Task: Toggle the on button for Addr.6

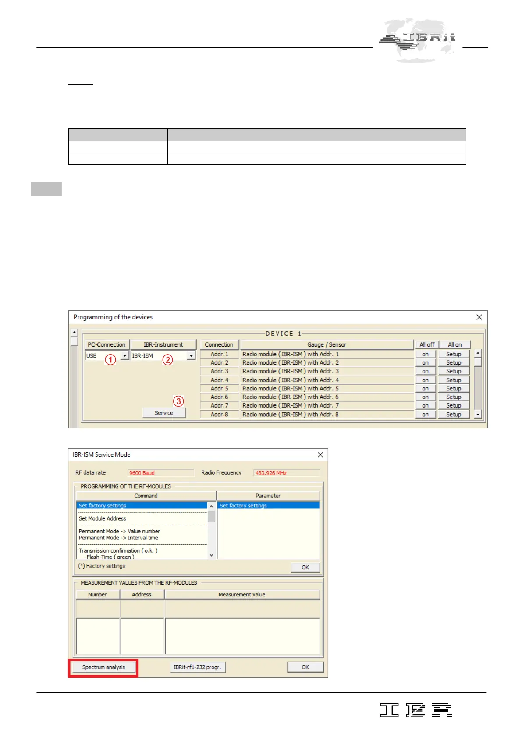Action: pyautogui.click(x=425, y=397)
